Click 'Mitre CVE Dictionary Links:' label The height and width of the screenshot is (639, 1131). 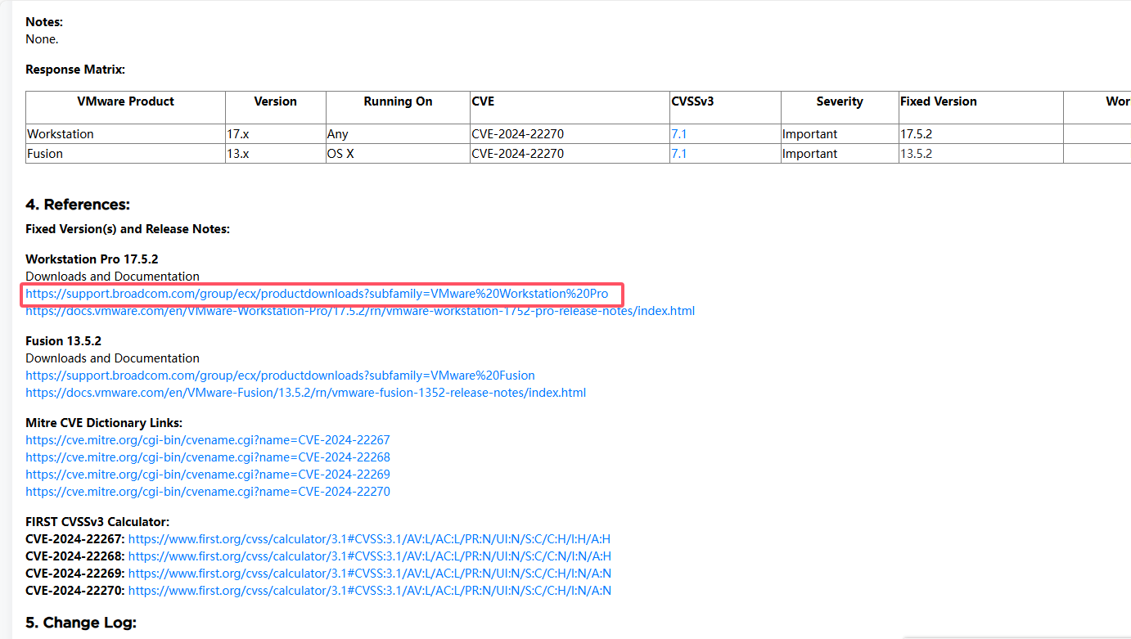104,423
